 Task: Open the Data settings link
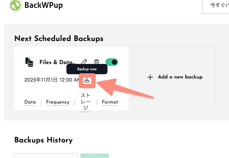coord(30,102)
